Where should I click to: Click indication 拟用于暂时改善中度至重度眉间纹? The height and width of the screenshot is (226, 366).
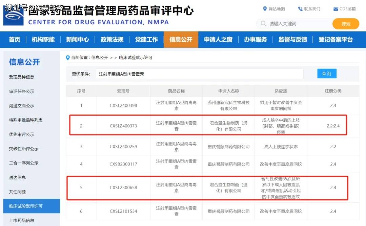point(281,105)
